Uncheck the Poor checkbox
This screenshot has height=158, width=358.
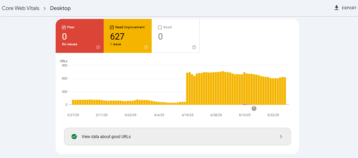(x=64, y=27)
